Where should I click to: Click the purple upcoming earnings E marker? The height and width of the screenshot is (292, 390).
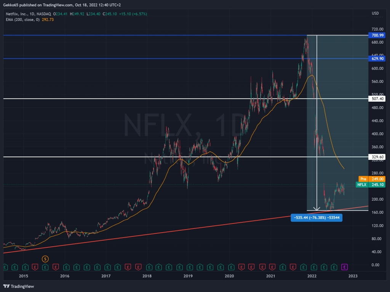point(345,266)
